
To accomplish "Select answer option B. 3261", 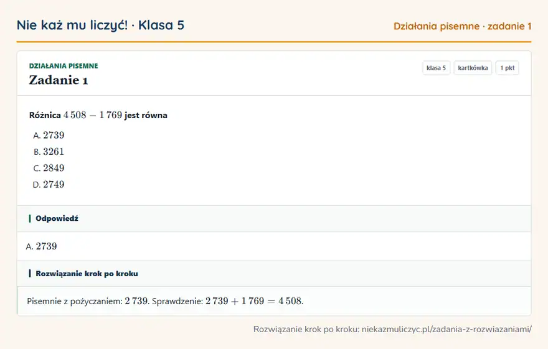I will click(49, 151).
